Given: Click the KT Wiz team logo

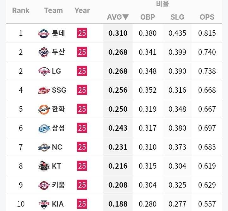Looking at the screenshot, I should (44, 166).
